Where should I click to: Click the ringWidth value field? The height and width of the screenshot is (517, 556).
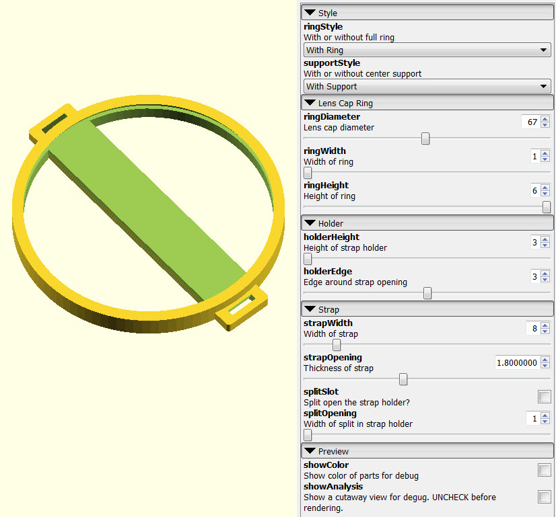coord(535,156)
